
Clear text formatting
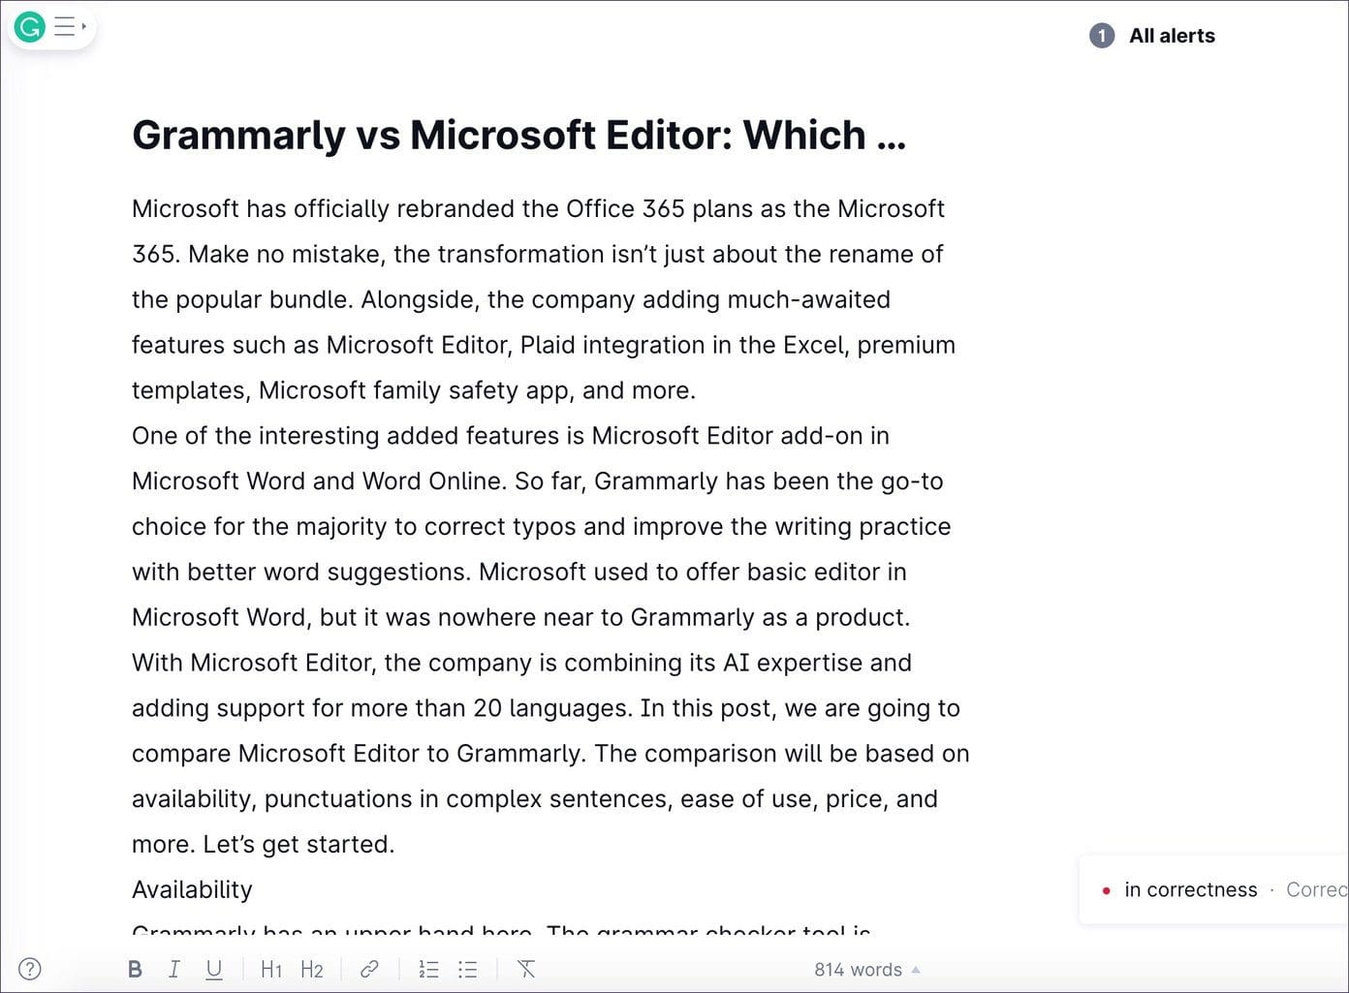coord(526,970)
